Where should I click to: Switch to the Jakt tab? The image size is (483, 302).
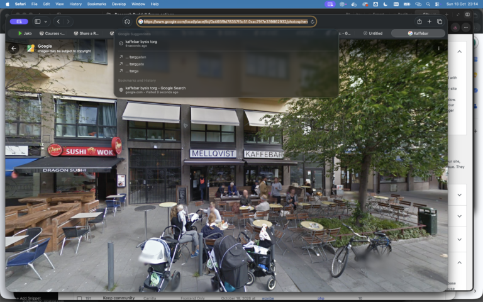tap(25, 33)
